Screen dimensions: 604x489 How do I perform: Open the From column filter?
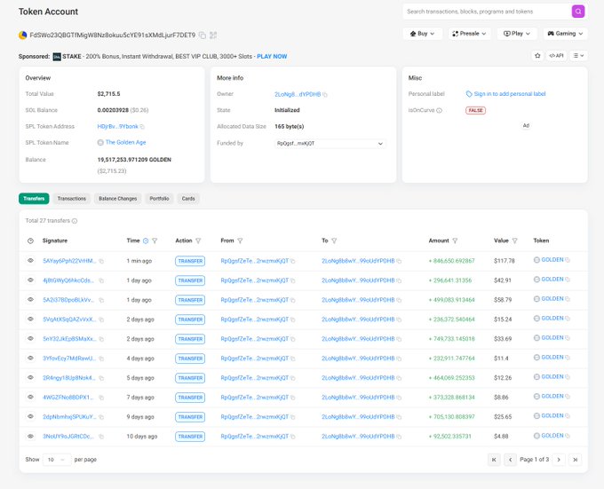pyautogui.click(x=240, y=241)
